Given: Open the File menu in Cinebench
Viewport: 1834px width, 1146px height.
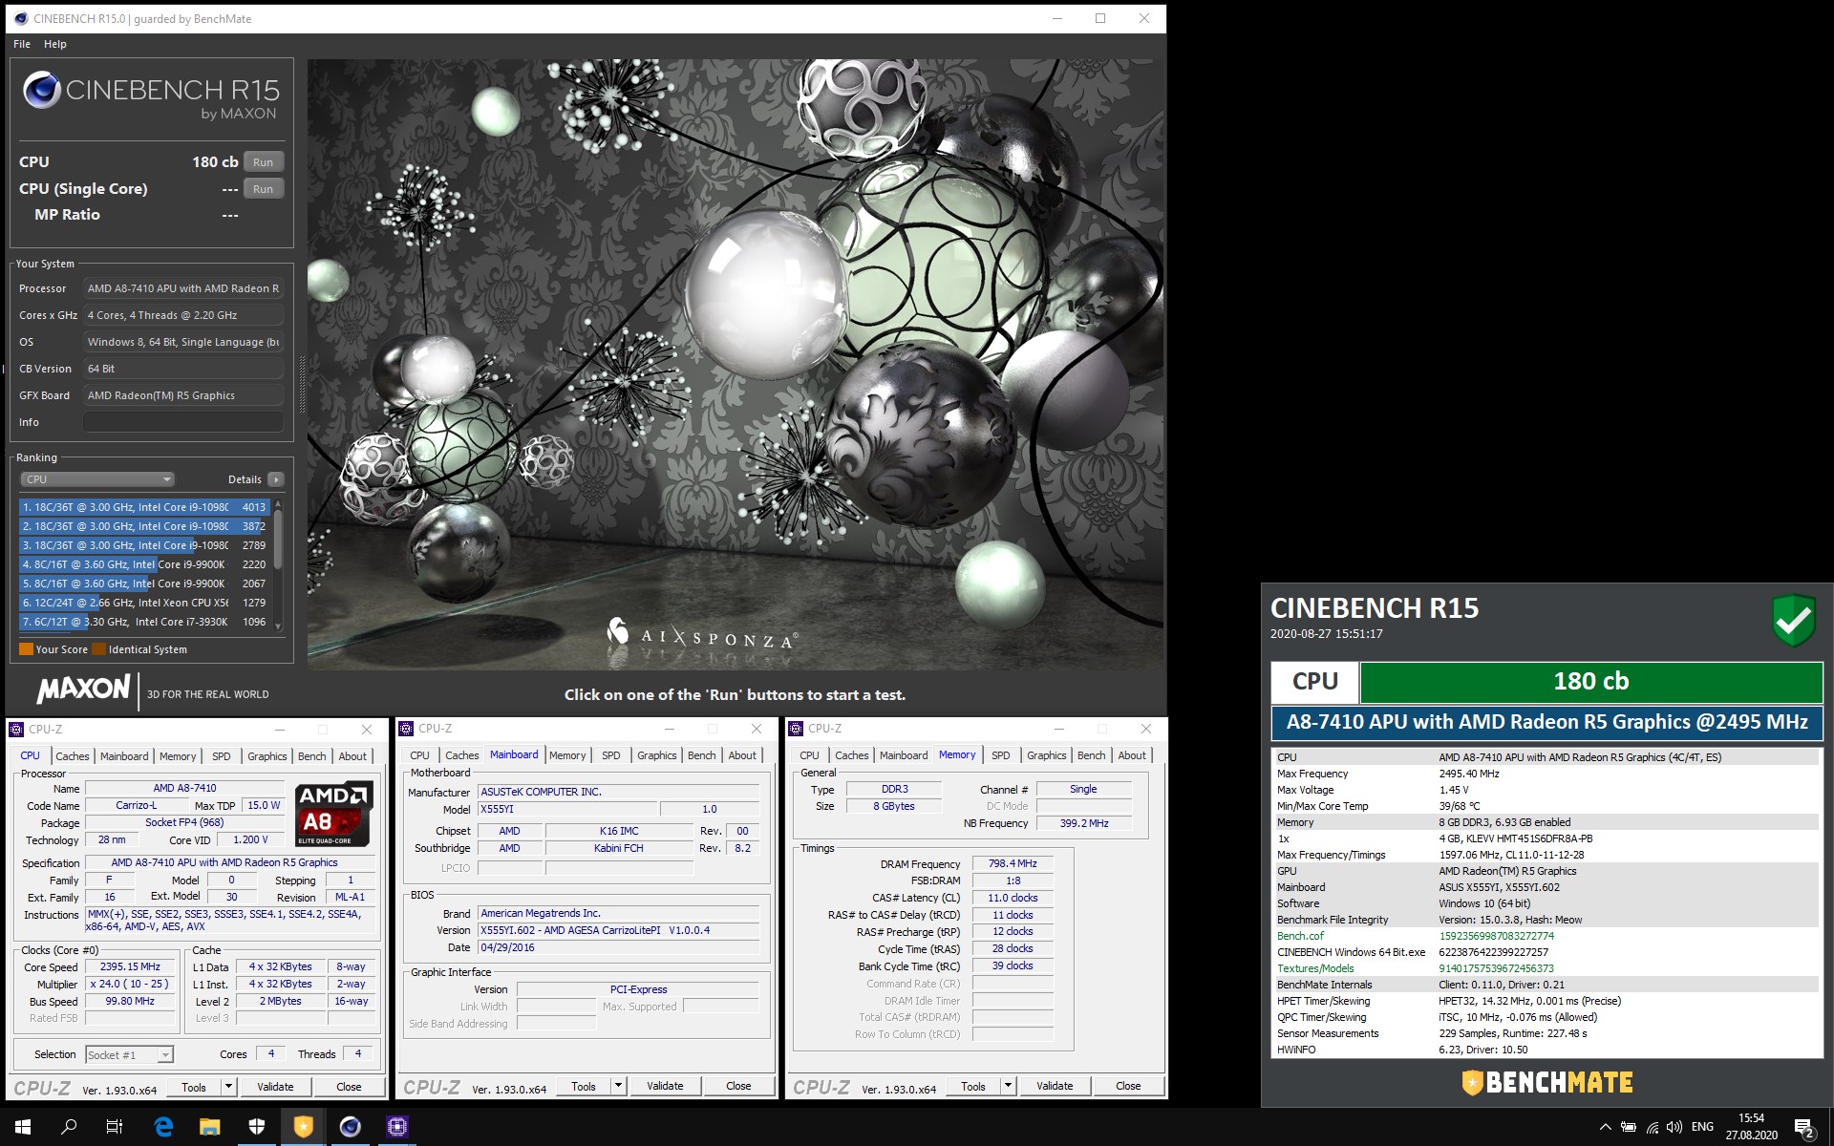Looking at the screenshot, I should (x=22, y=44).
